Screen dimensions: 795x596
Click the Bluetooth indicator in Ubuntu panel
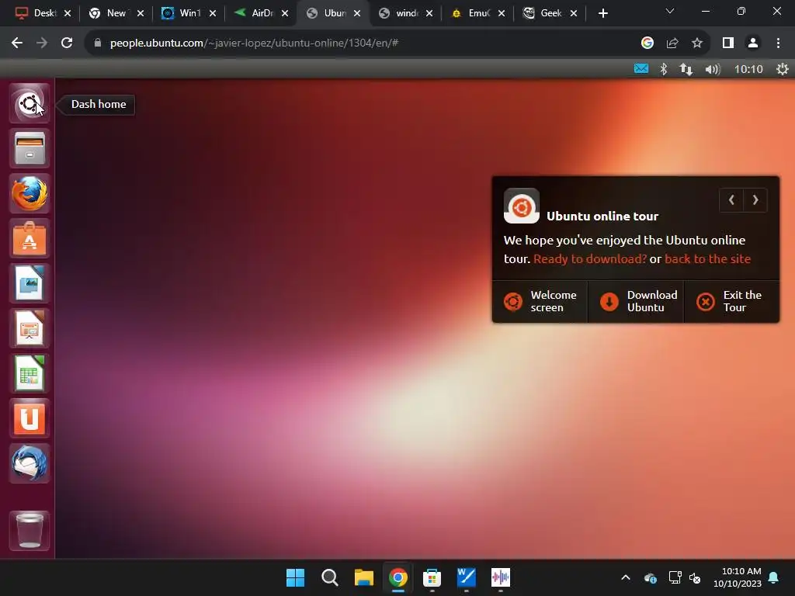[x=663, y=69]
